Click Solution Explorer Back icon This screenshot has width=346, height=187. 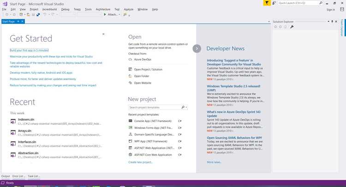[275, 27]
